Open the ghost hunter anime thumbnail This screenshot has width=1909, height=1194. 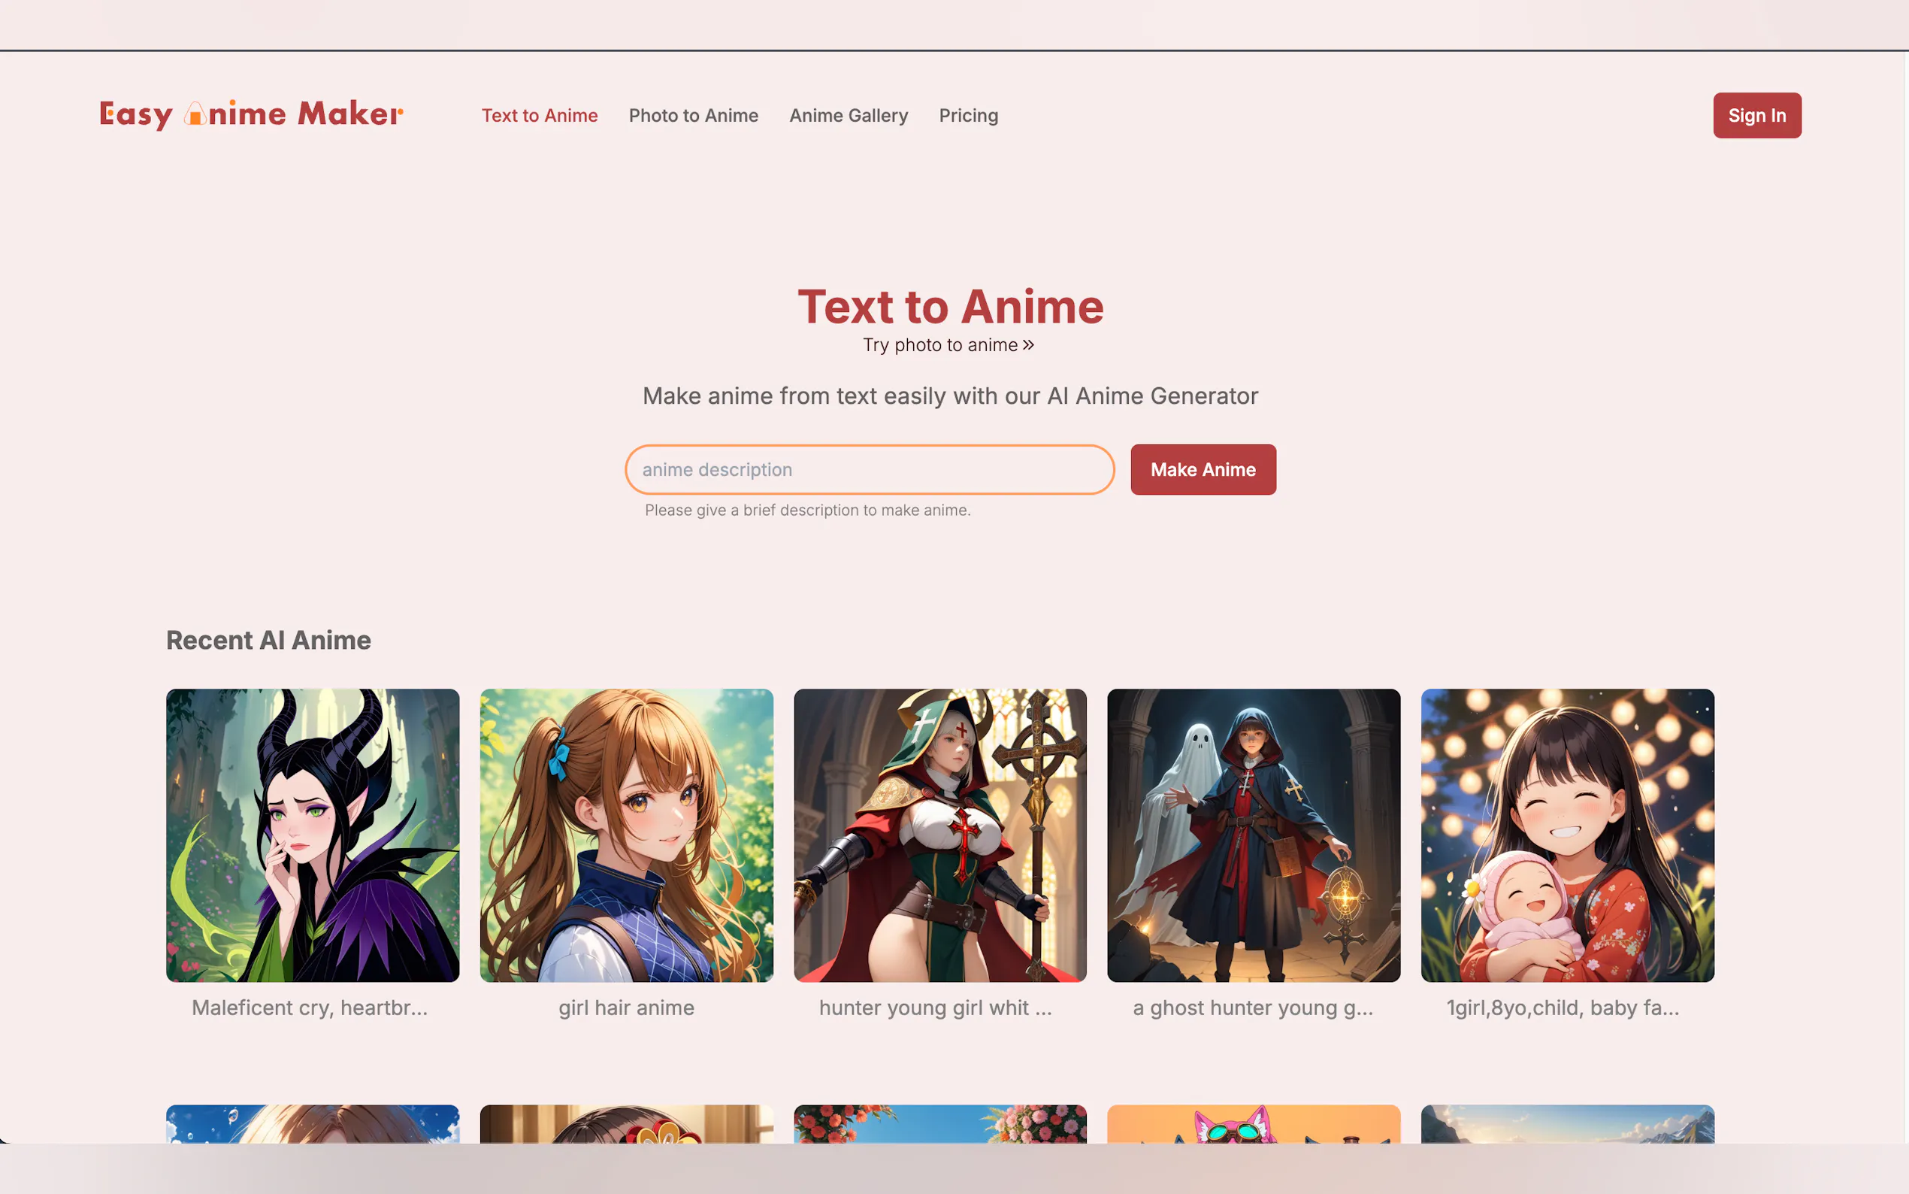pyautogui.click(x=1253, y=835)
